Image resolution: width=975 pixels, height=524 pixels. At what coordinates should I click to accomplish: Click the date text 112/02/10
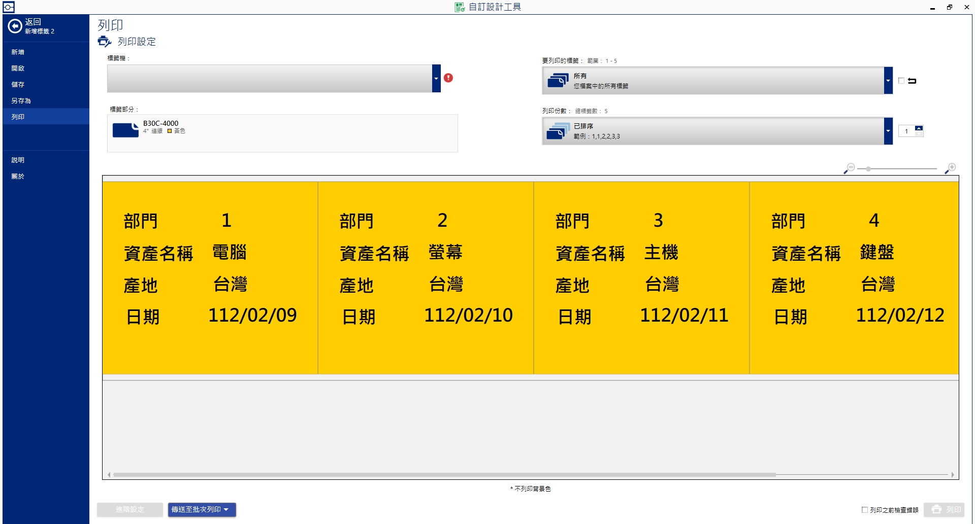(x=468, y=316)
